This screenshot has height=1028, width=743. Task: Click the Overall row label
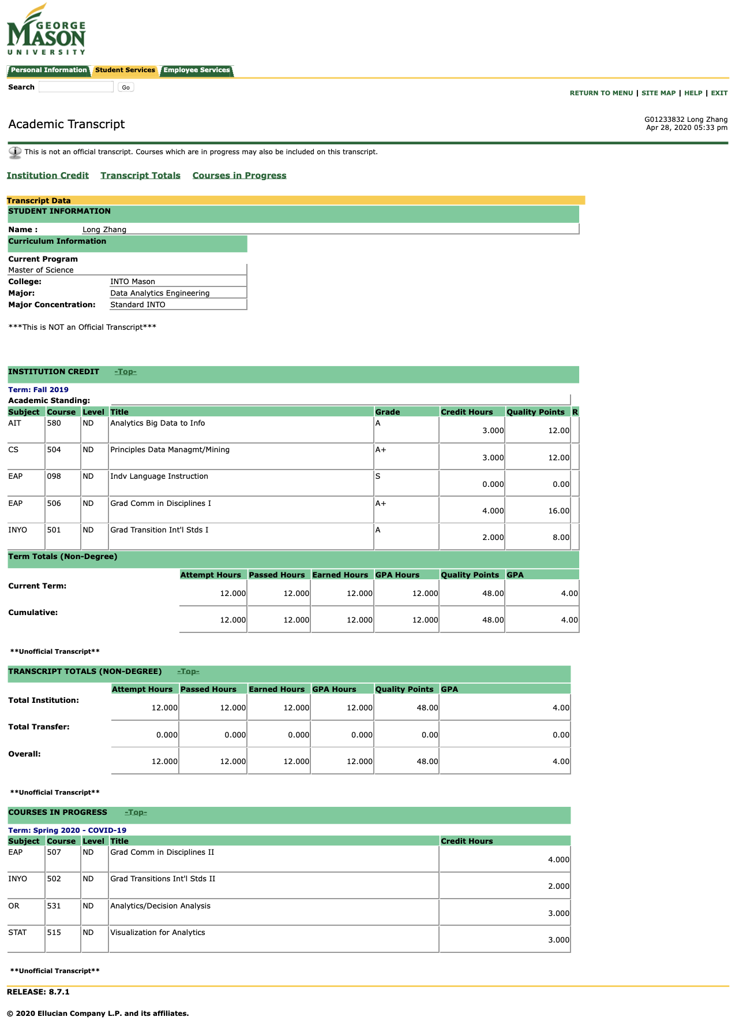(x=24, y=754)
